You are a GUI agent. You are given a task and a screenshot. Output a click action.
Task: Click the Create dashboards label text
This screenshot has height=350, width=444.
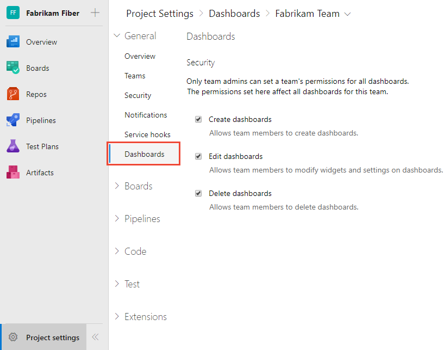coord(240,119)
